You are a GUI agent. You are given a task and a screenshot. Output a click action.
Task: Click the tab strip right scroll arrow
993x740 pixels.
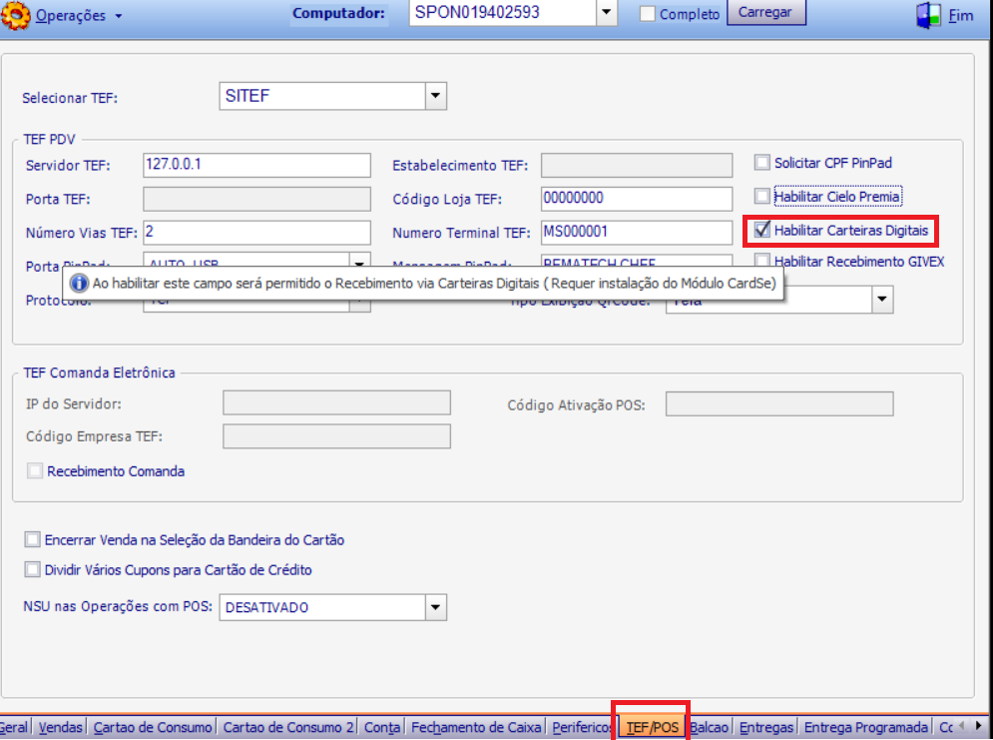pos(979,725)
